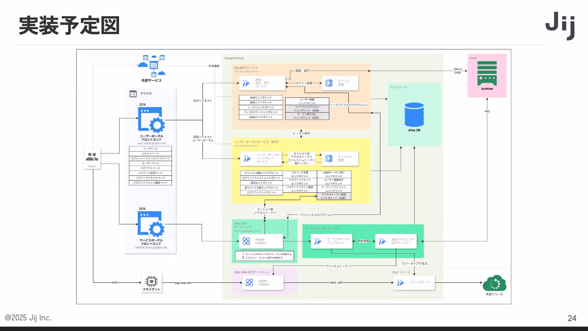588x331 pixels.
Task: Click the Authlete server icon
Action: coord(487,73)
